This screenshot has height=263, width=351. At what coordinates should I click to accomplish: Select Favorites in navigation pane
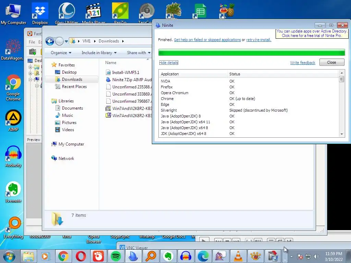point(66,65)
